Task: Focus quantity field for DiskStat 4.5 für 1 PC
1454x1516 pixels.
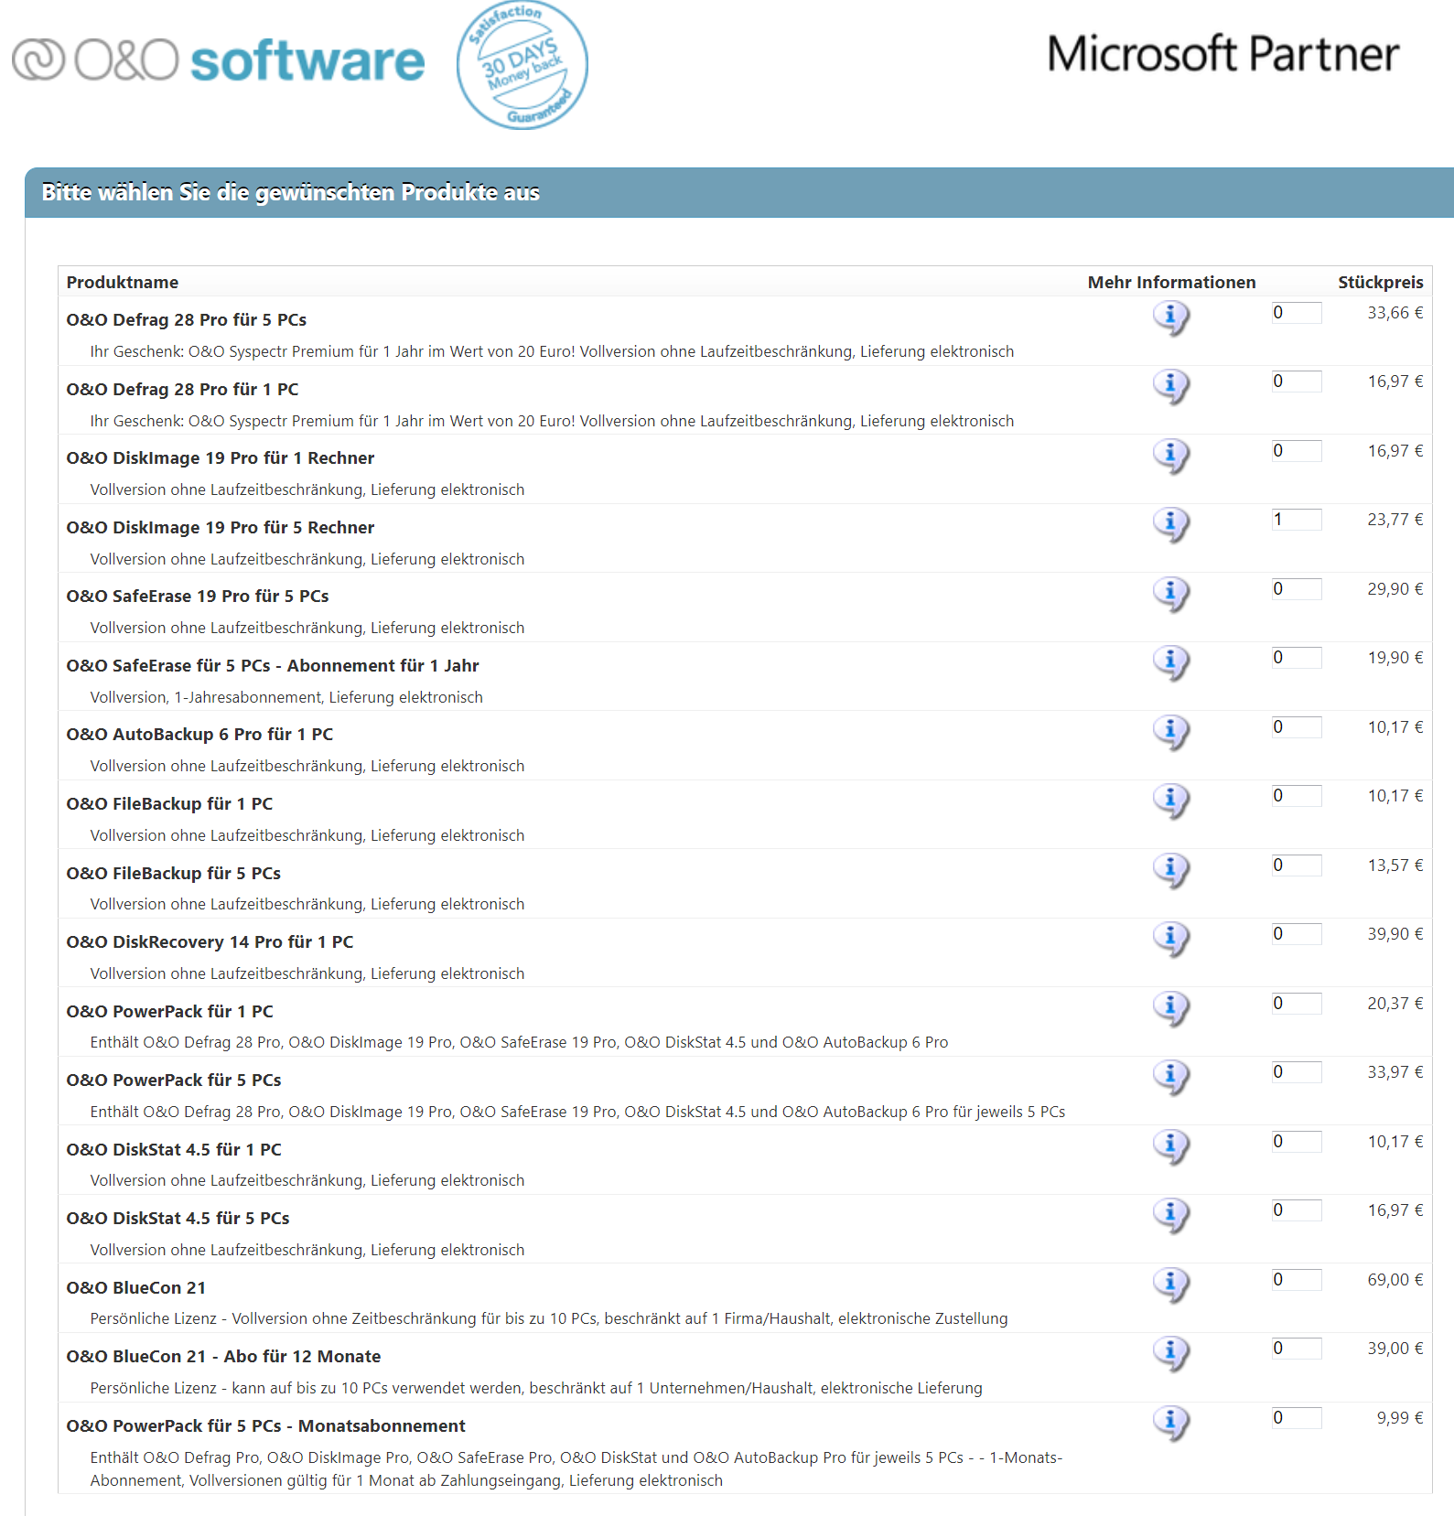Action: tap(1297, 1142)
